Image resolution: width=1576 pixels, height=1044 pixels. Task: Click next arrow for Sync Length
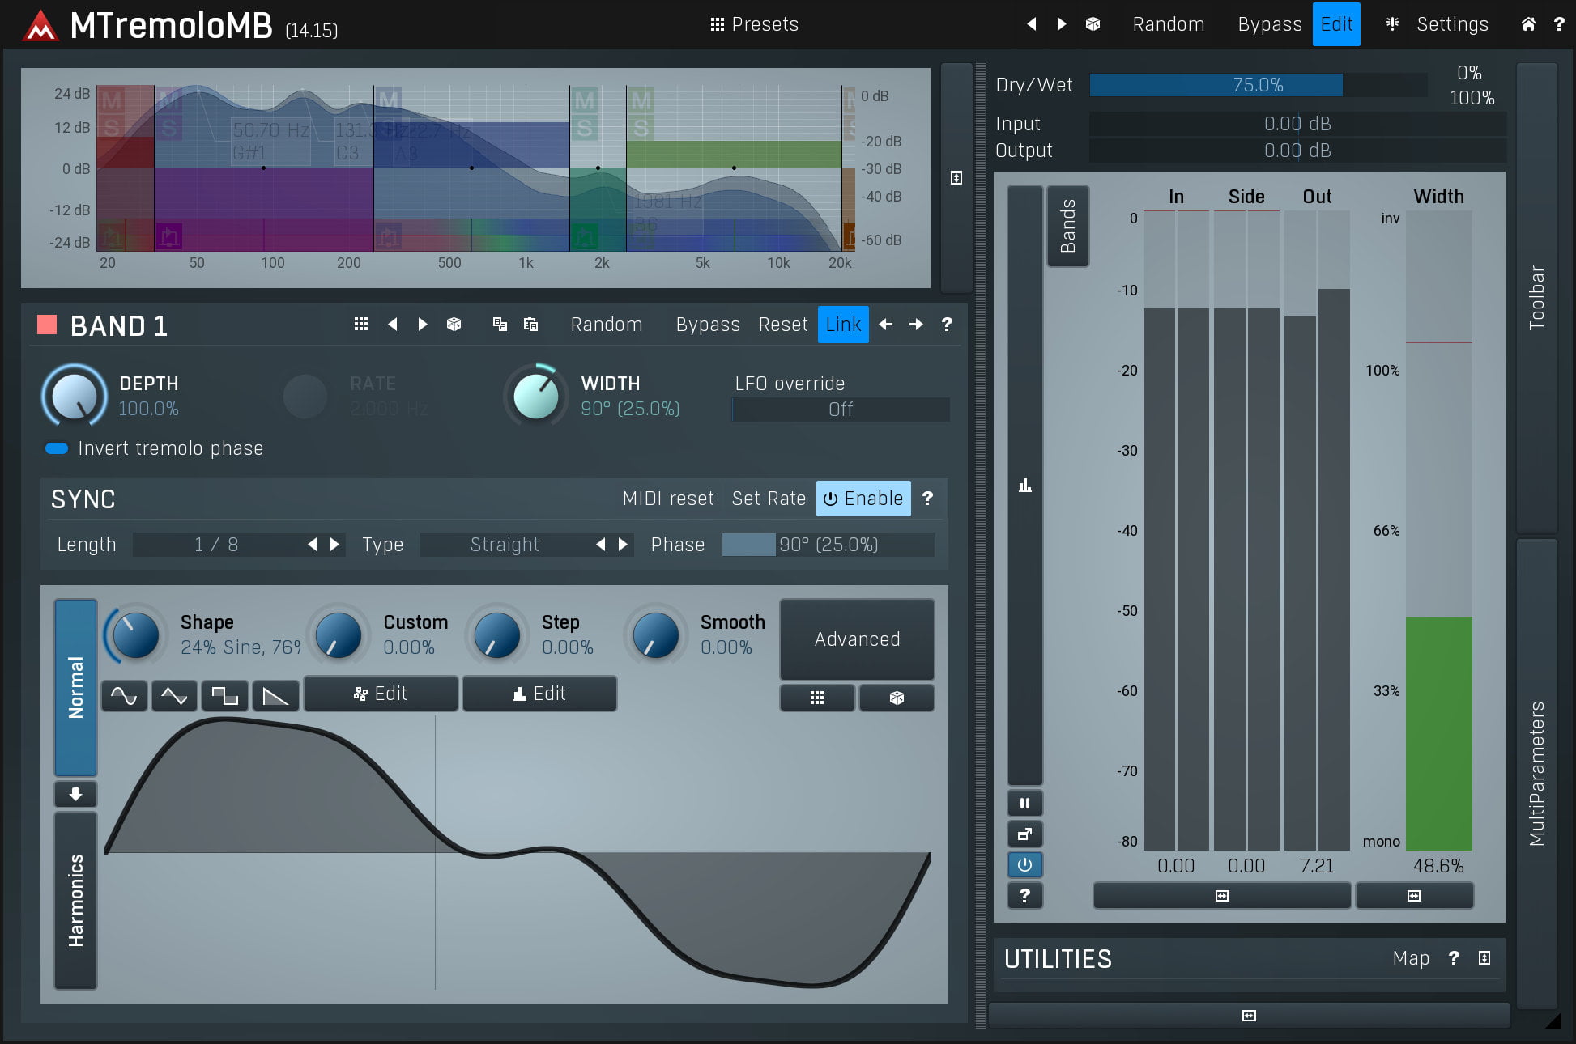click(335, 545)
